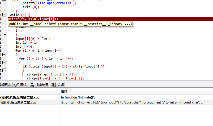
Task: Collapse the outer for loop fold marker
Action: (4, 55)
